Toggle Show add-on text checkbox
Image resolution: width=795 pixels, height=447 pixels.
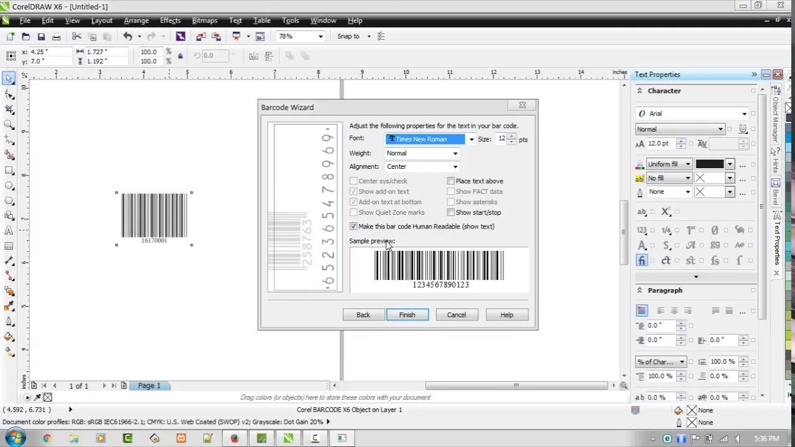(x=353, y=192)
